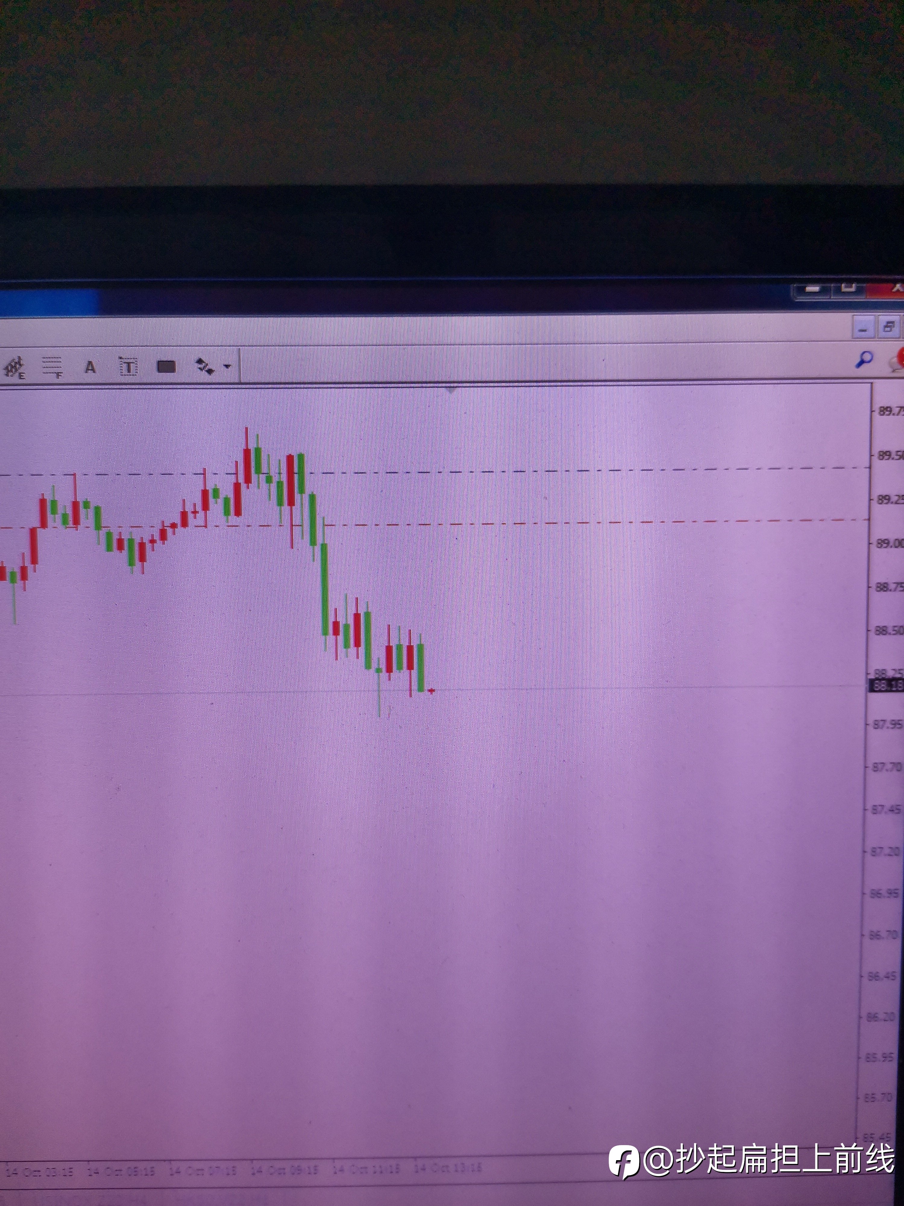904x1206 pixels.
Task: Select the dark rectangle shape tool
Action: pos(166,367)
